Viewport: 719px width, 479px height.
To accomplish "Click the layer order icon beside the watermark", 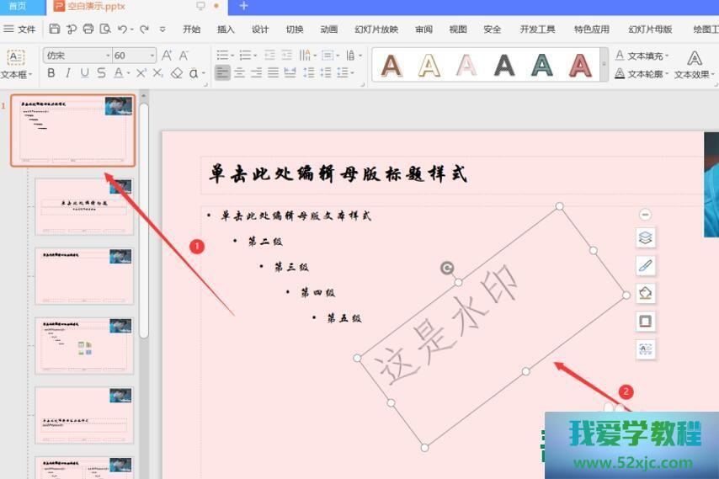I will pyautogui.click(x=645, y=238).
